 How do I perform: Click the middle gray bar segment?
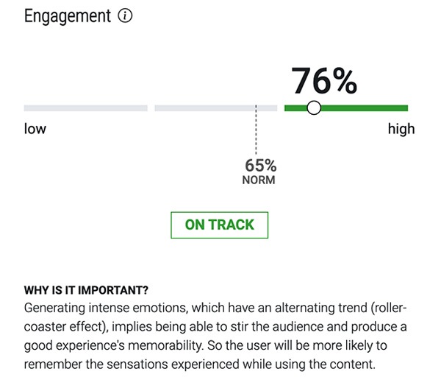[216, 108]
